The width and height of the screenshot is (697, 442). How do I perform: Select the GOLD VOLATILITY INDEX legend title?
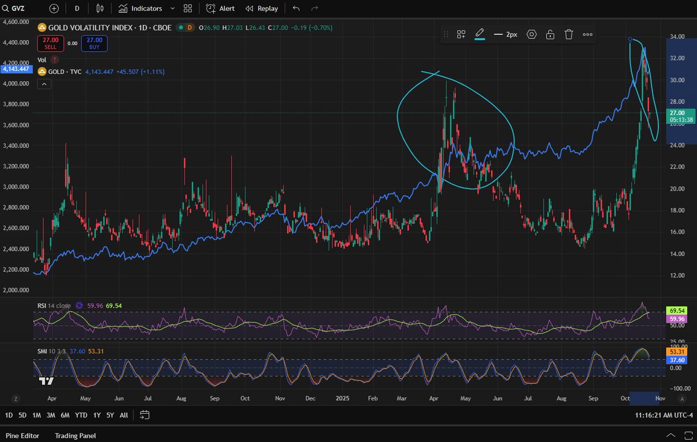point(110,27)
